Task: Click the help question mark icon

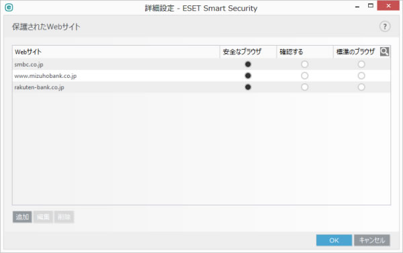Action: [x=384, y=26]
